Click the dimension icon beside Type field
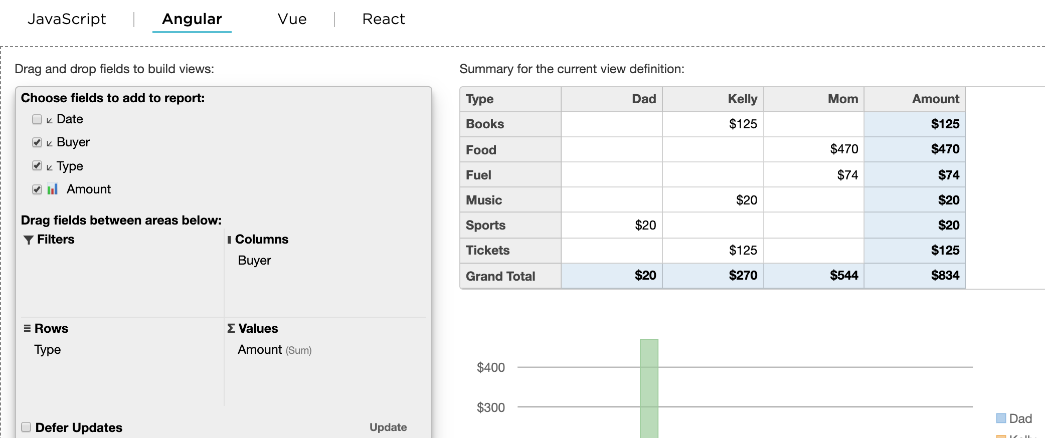The image size is (1045, 438). coord(49,167)
